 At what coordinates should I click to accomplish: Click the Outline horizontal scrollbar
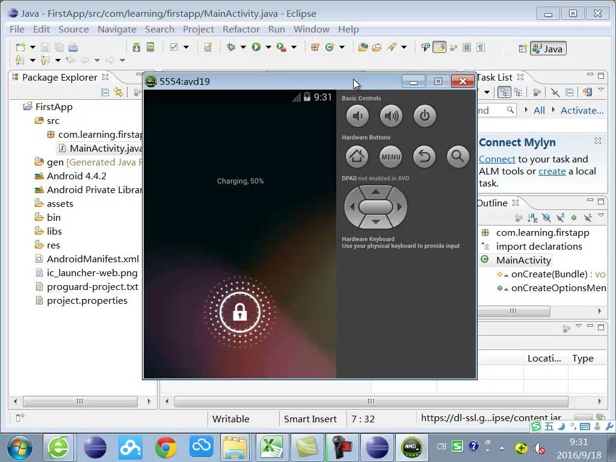click(514, 311)
